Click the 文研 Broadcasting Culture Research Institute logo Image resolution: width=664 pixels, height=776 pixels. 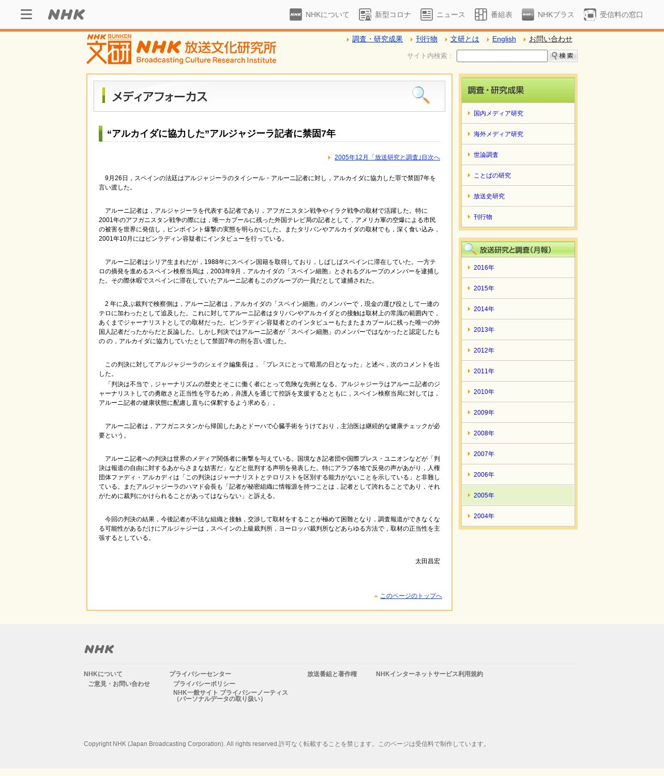click(182, 49)
